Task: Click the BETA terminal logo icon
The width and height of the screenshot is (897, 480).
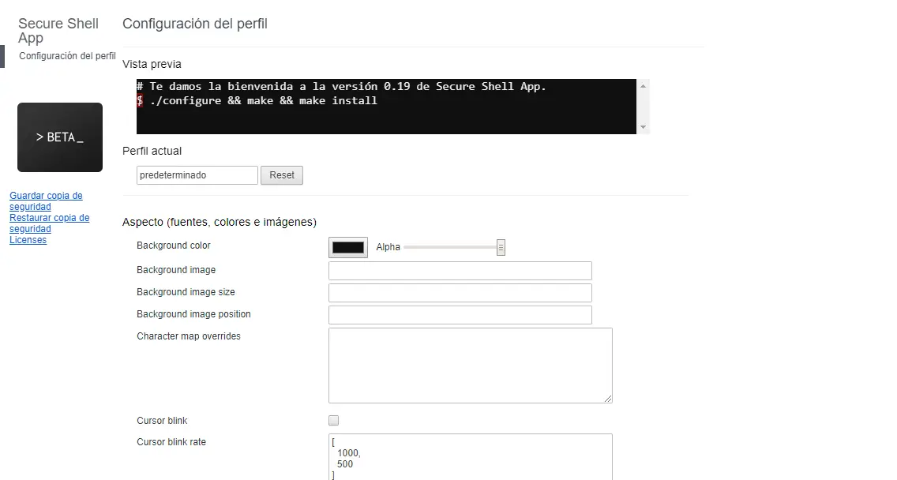Action: pyautogui.click(x=60, y=137)
